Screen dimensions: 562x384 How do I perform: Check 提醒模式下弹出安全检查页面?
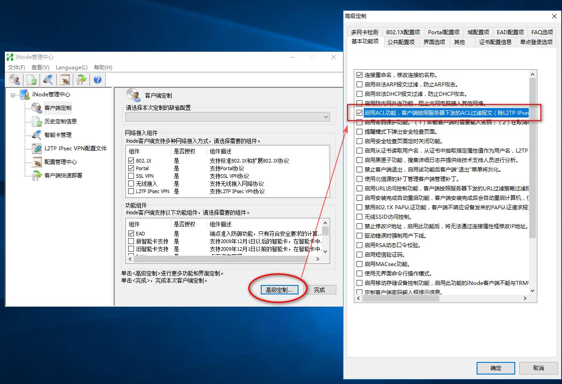point(359,132)
